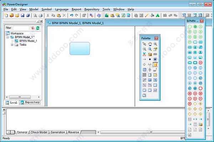Click the Filter input field
Viewport: 214px width, 142px height.
pos(21,28)
